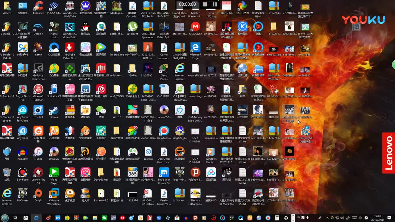Open Launch Airy 2.1
Viewport: 395px width, 222px height.
click(x=38, y=176)
